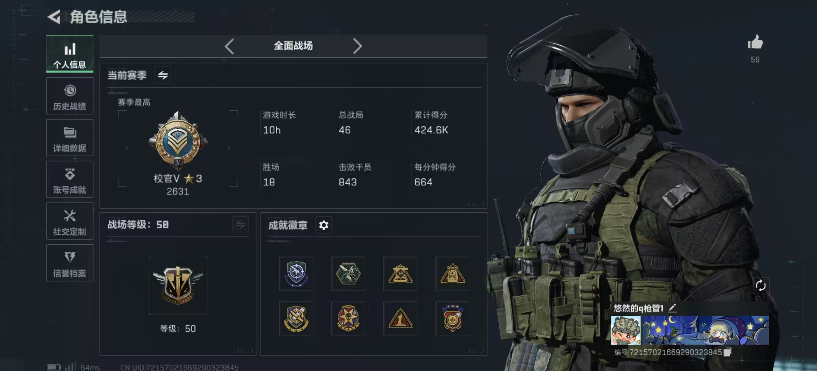Copy the player ID number

coord(727,352)
